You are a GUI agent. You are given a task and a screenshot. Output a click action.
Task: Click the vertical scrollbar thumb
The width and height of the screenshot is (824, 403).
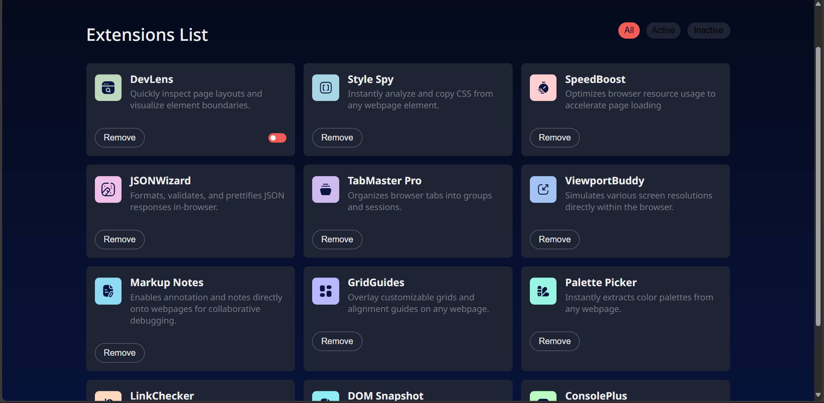point(818,186)
